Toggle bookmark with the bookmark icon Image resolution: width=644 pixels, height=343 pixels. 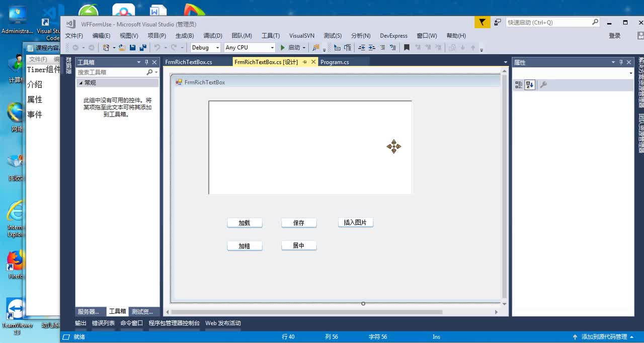point(407,47)
